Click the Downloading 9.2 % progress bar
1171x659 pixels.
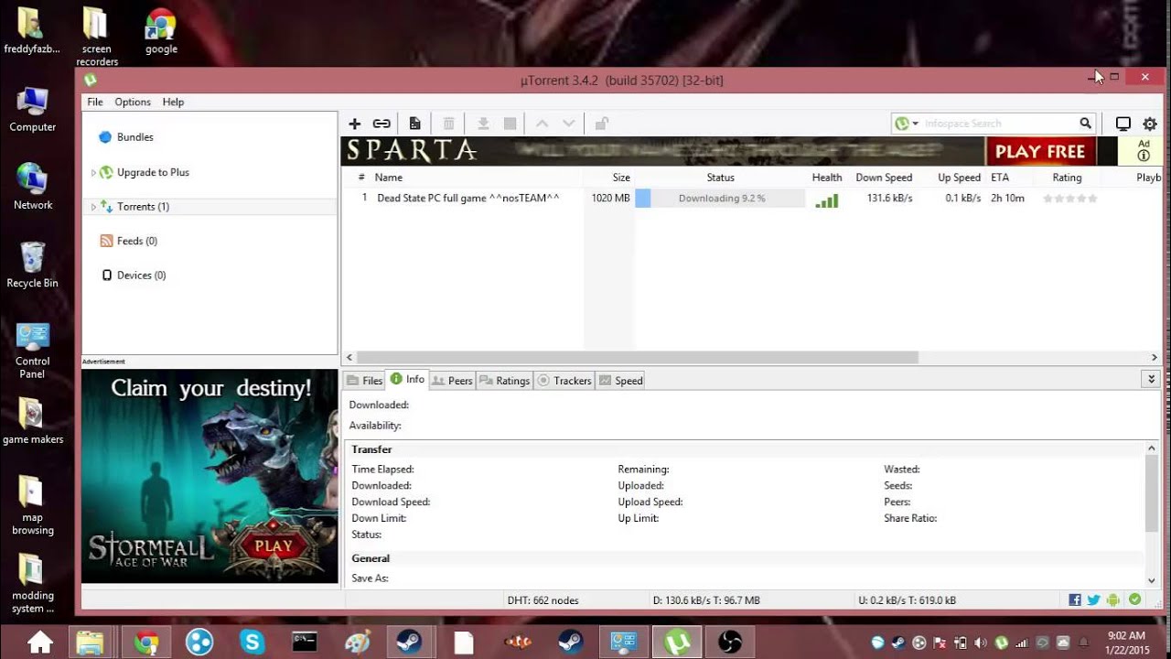pos(720,199)
